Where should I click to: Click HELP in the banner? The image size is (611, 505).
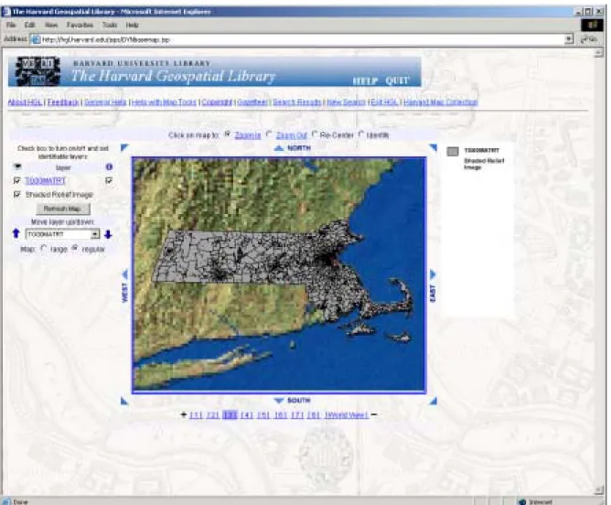(x=365, y=81)
